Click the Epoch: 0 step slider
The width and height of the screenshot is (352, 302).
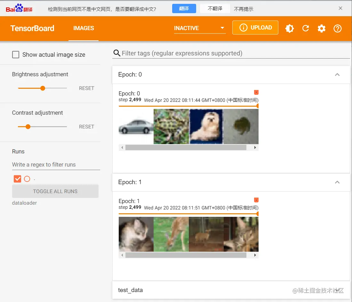[188, 106]
